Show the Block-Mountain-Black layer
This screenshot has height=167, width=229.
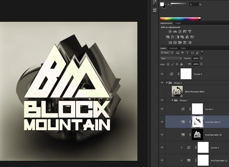tap(162, 91)
